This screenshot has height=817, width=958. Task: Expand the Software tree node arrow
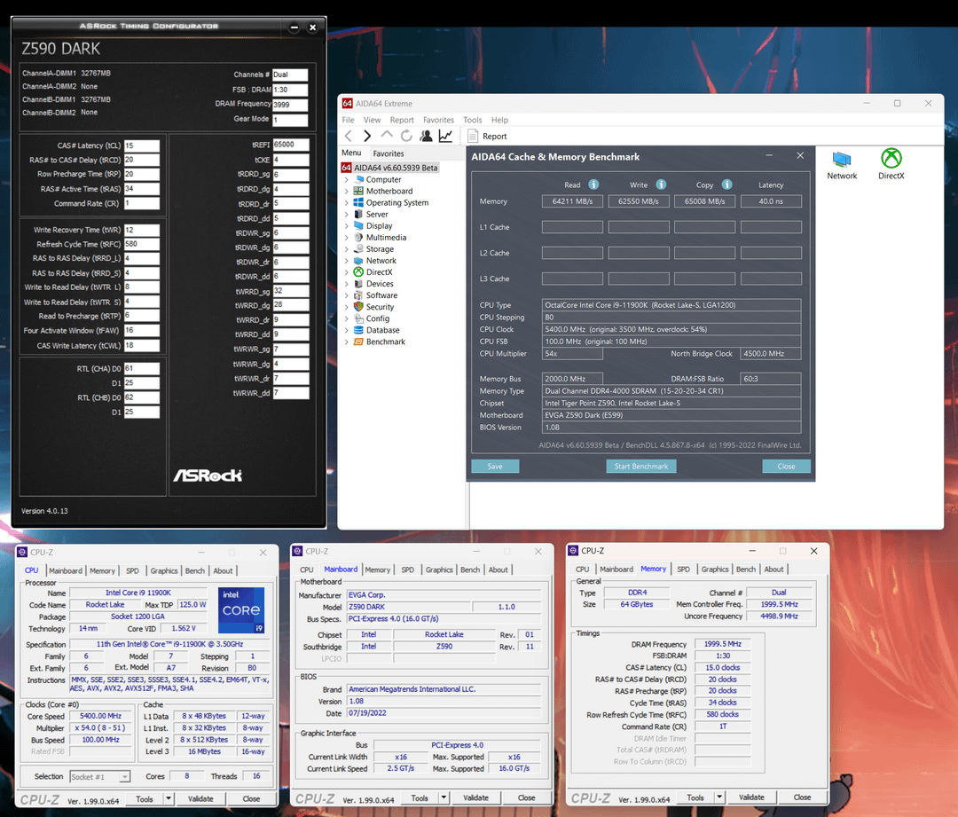point(347,295)
